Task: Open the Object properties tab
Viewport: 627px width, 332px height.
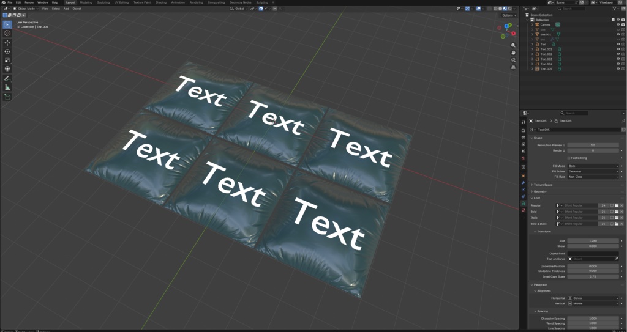Action: (x=524, y=176)
